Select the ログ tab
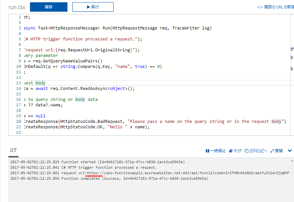 point(13,150)
